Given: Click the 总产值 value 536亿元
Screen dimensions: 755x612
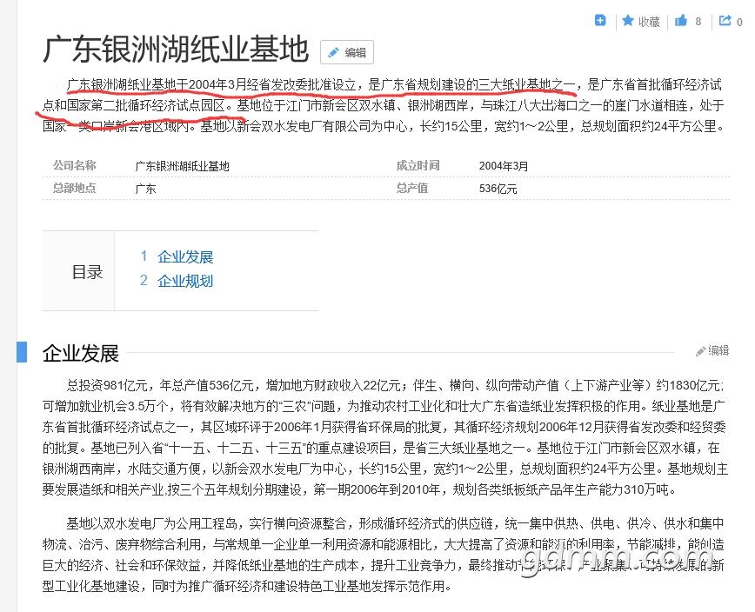Looking at the screenshot, I should [498, 189].
